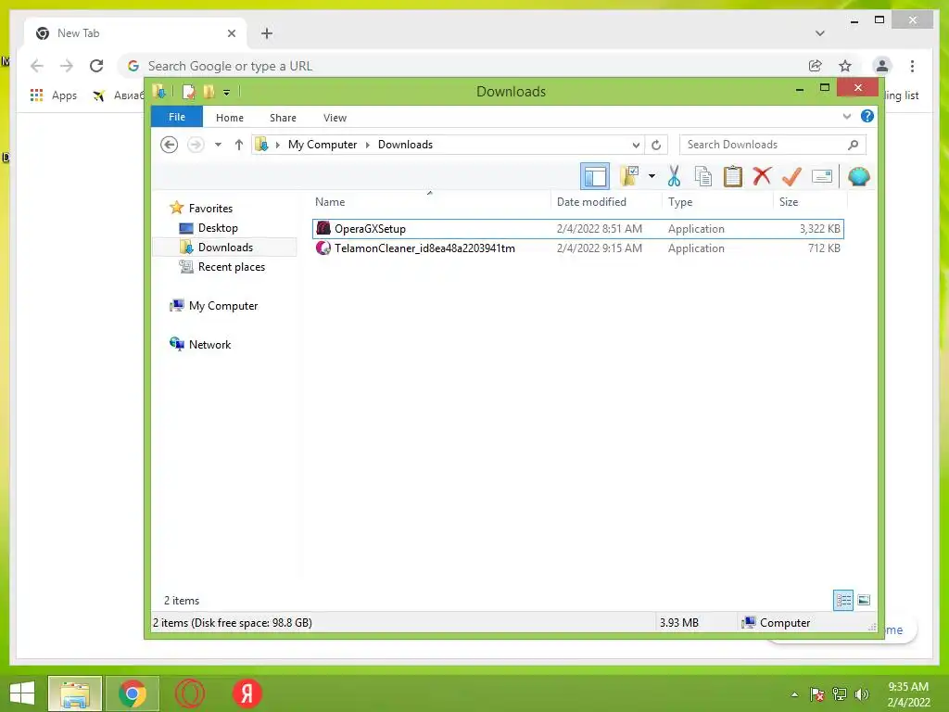This screenshot has height=712, width=949.
Task: Open the File ribbon tab
Action: pos(177,117)
